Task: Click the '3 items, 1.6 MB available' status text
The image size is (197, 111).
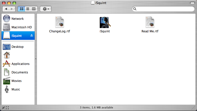Action: 96,107
